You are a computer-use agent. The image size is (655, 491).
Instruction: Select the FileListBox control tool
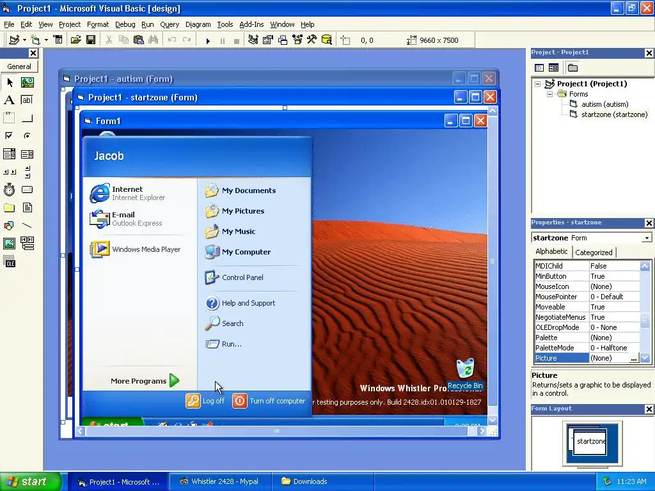point(27,208)
